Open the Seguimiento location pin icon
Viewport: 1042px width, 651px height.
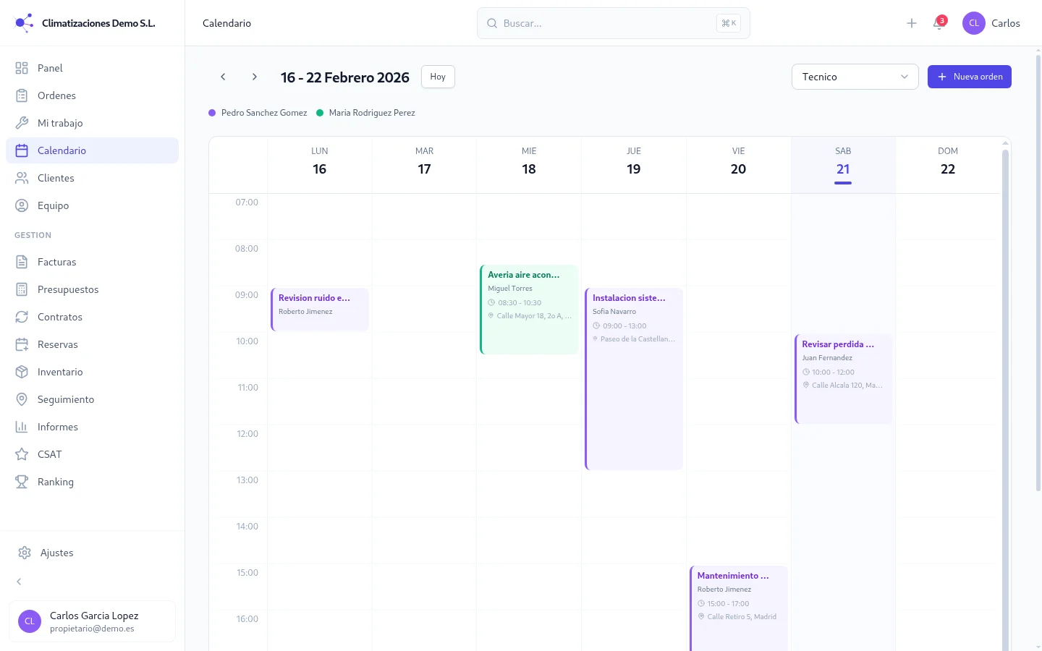pos(23,399)
